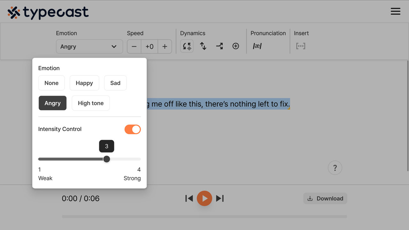Click the speech pace dynamics icon

tap(187, 46)
